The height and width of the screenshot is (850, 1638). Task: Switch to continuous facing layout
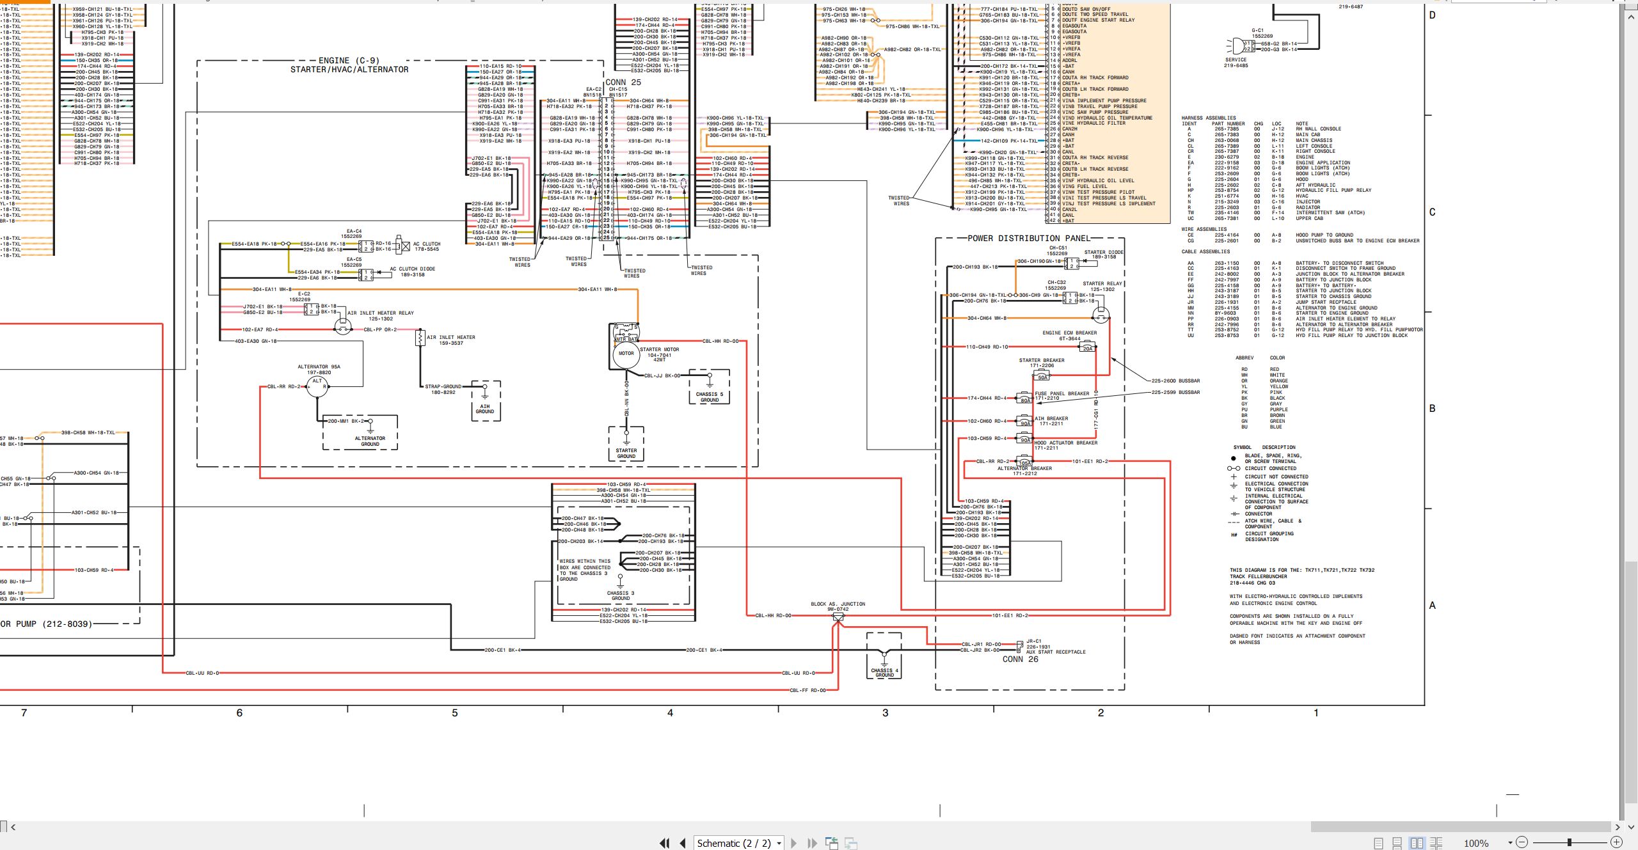pos(1436,843)
